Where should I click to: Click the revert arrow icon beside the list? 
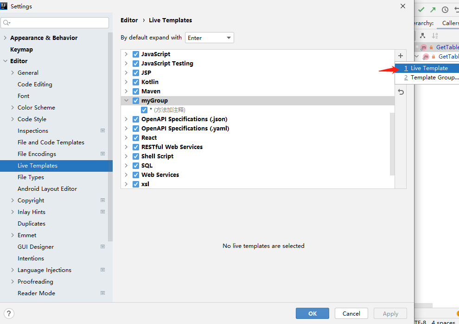(401, 92)
